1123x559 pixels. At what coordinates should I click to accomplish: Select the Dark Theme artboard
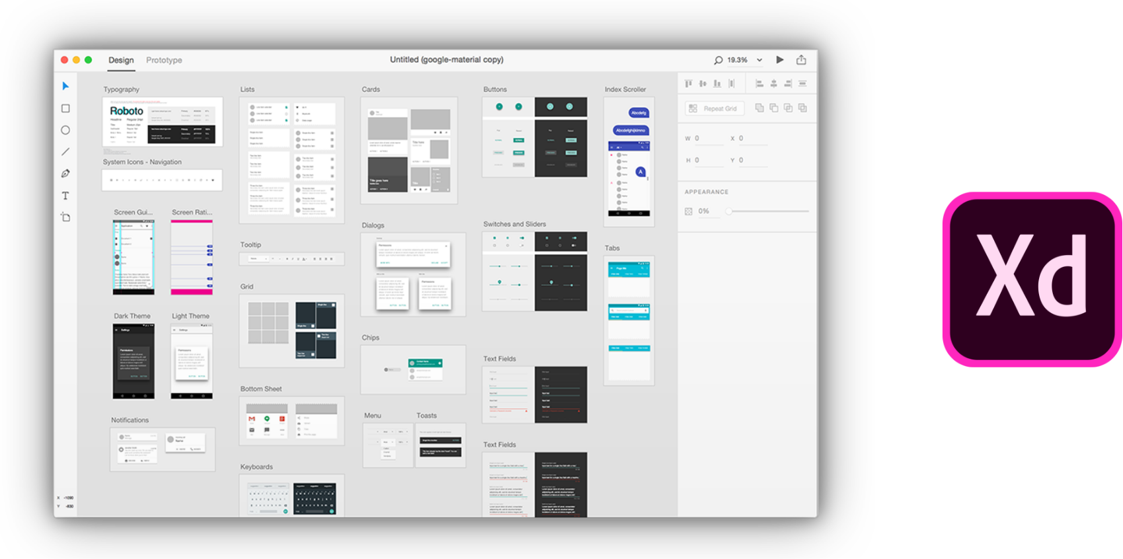[x=134, y=361]
